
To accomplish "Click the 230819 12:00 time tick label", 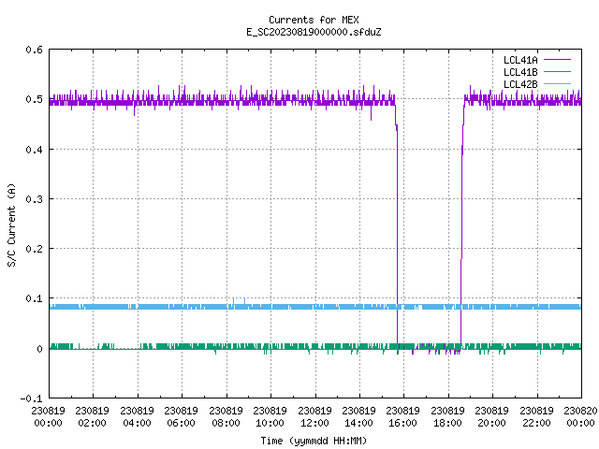I will (314, 417).
